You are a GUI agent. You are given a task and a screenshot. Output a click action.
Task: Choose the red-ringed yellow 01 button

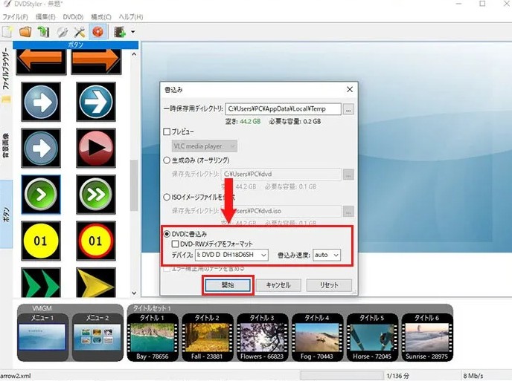tap(96, 241)
